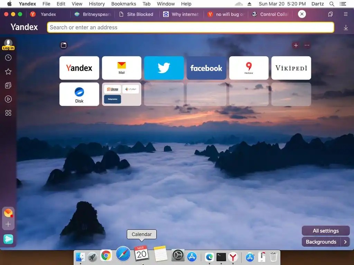Click the window icon above the Yandex tile

pos(64,45)
